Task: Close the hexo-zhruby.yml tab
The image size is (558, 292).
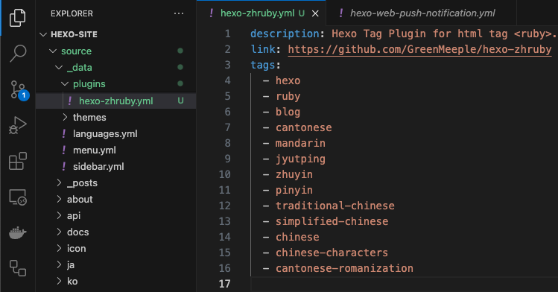Action: (315, 13)
